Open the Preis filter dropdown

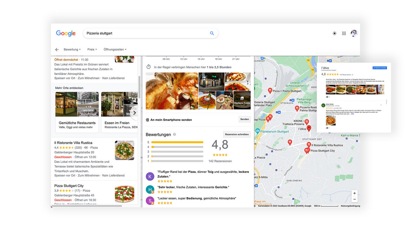(x=92, y=50)
